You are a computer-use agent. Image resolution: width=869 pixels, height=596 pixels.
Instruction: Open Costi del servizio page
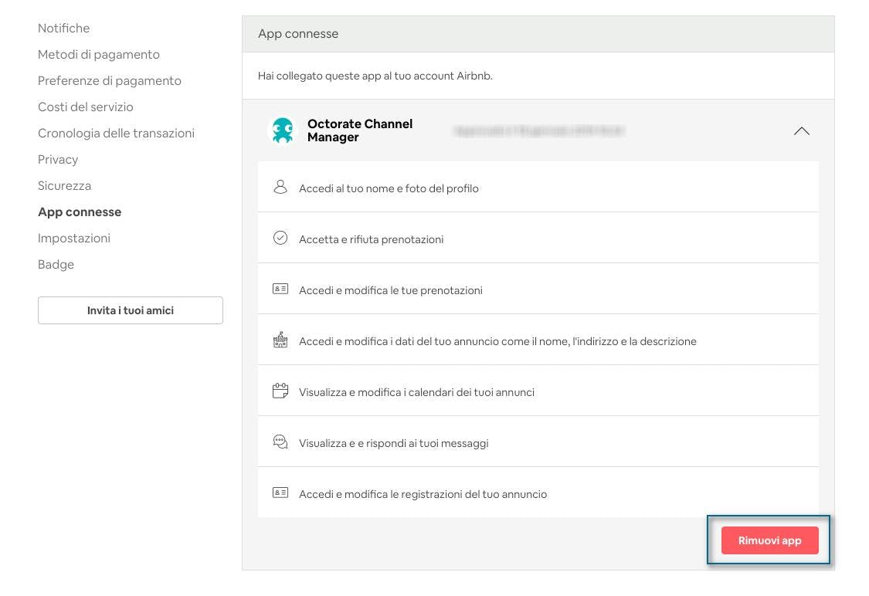(86, 107)
